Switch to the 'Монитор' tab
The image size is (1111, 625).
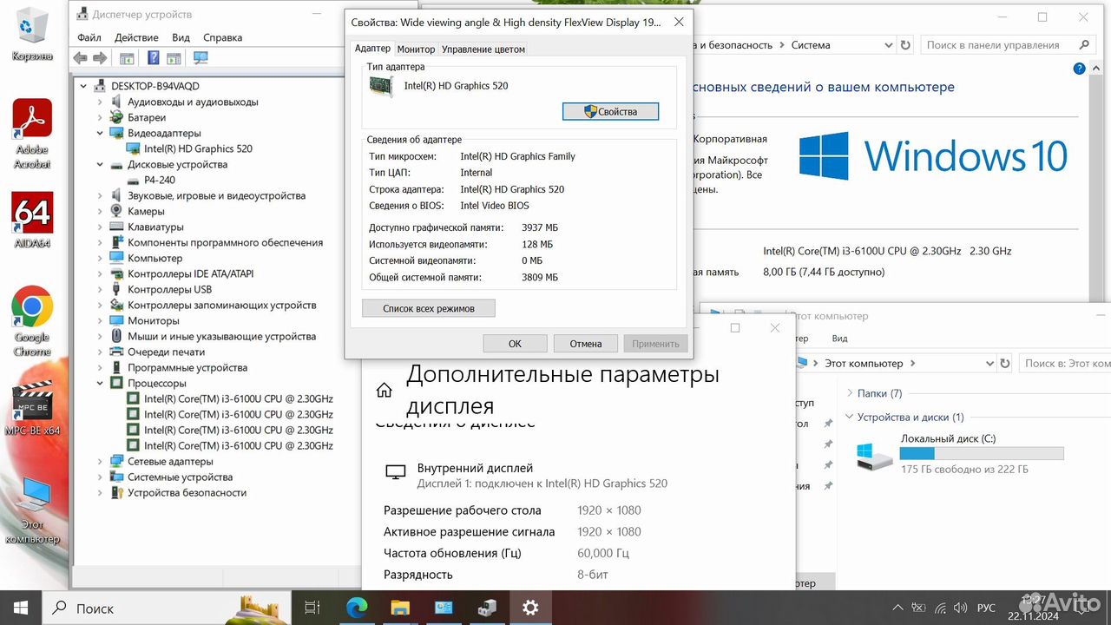[416, 49]
